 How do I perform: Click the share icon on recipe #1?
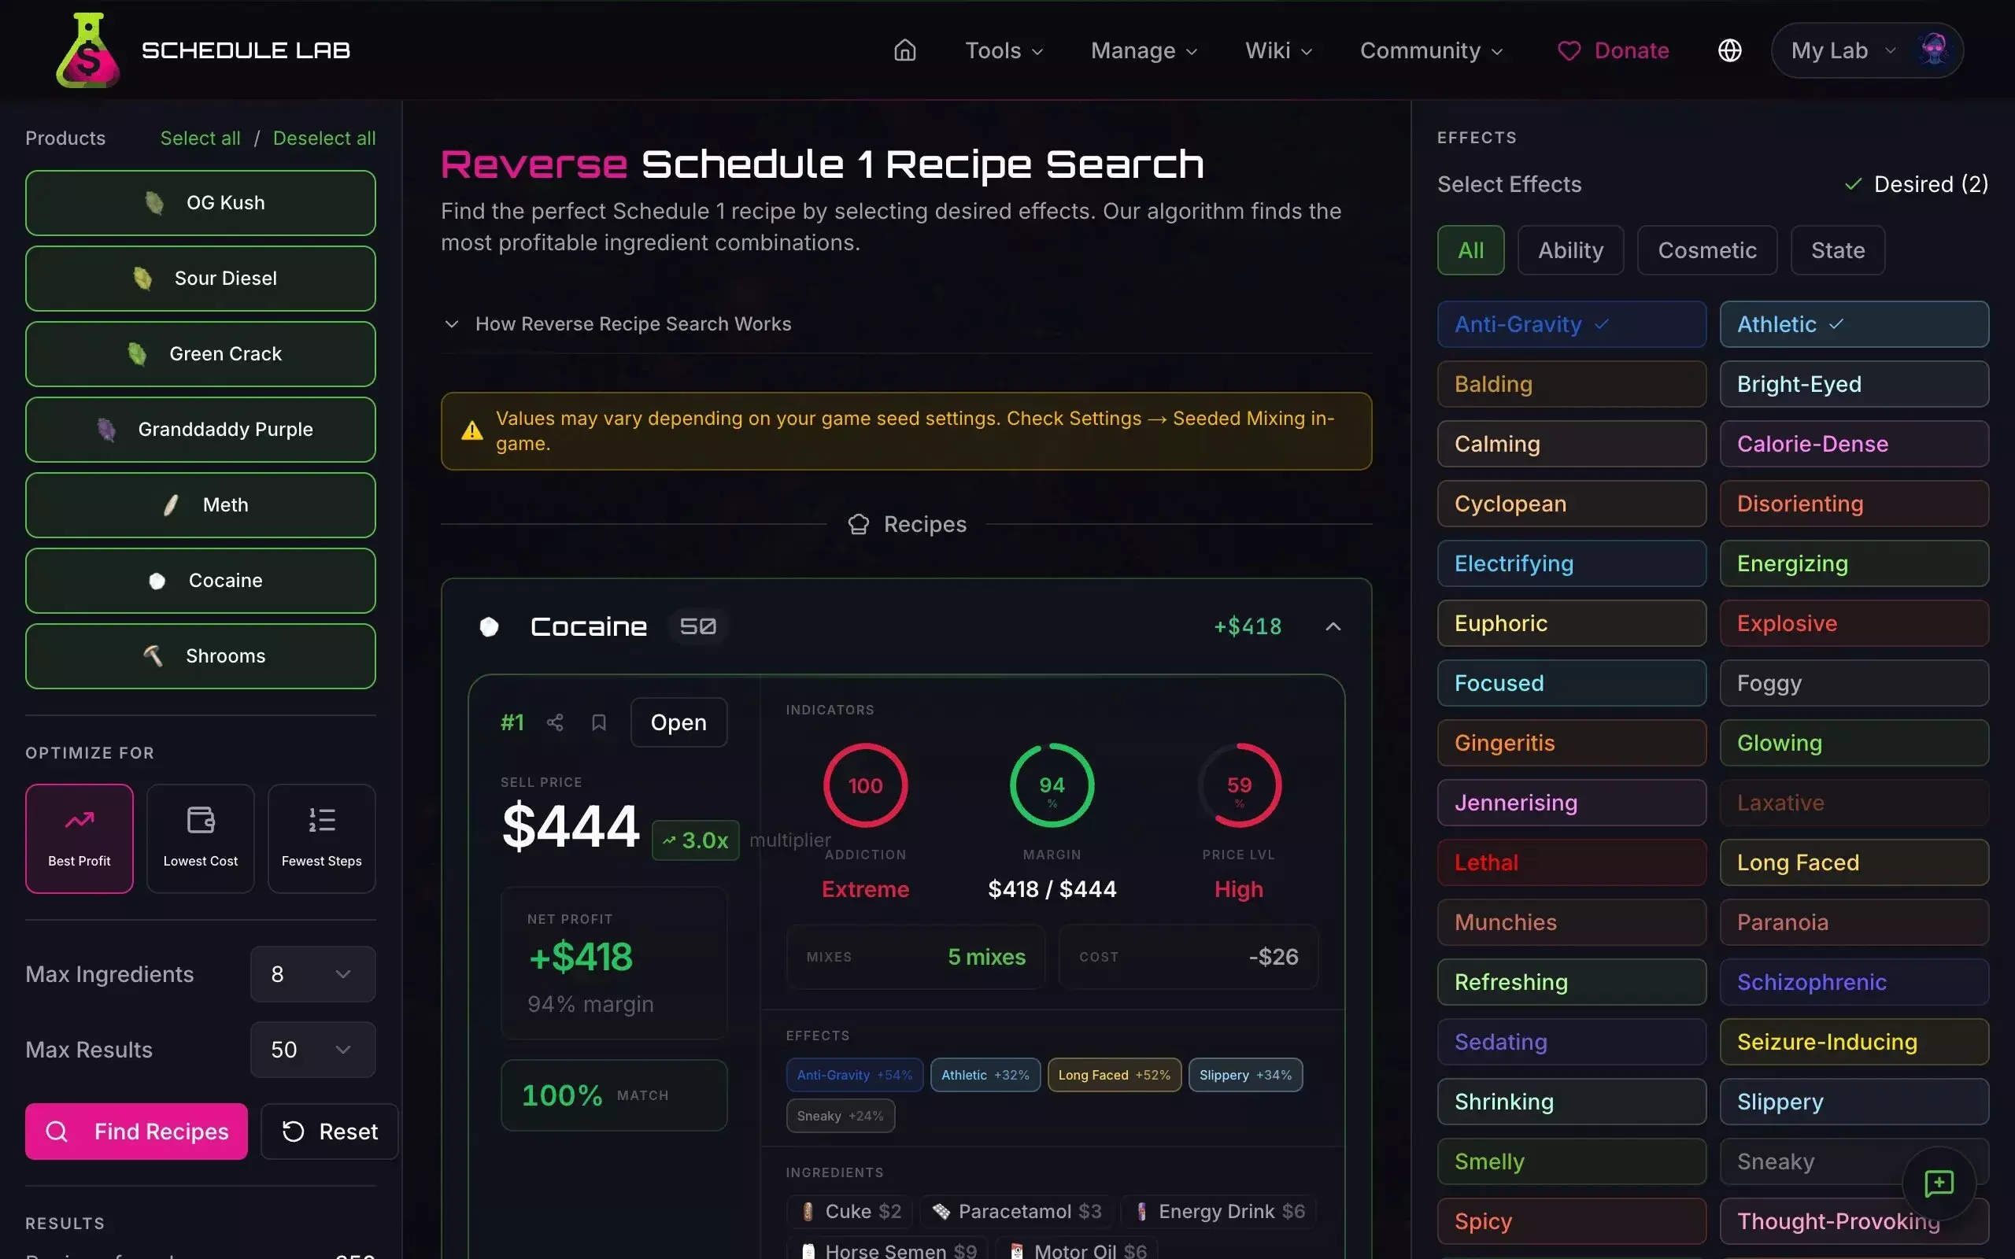[x=556, y=722]
